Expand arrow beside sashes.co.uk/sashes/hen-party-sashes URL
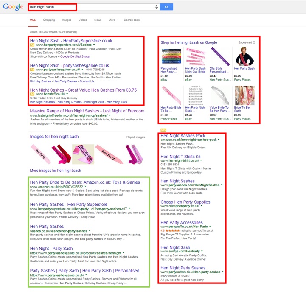Image resolution: width=306 pixels, height=297 pixels. click(90, 231)
